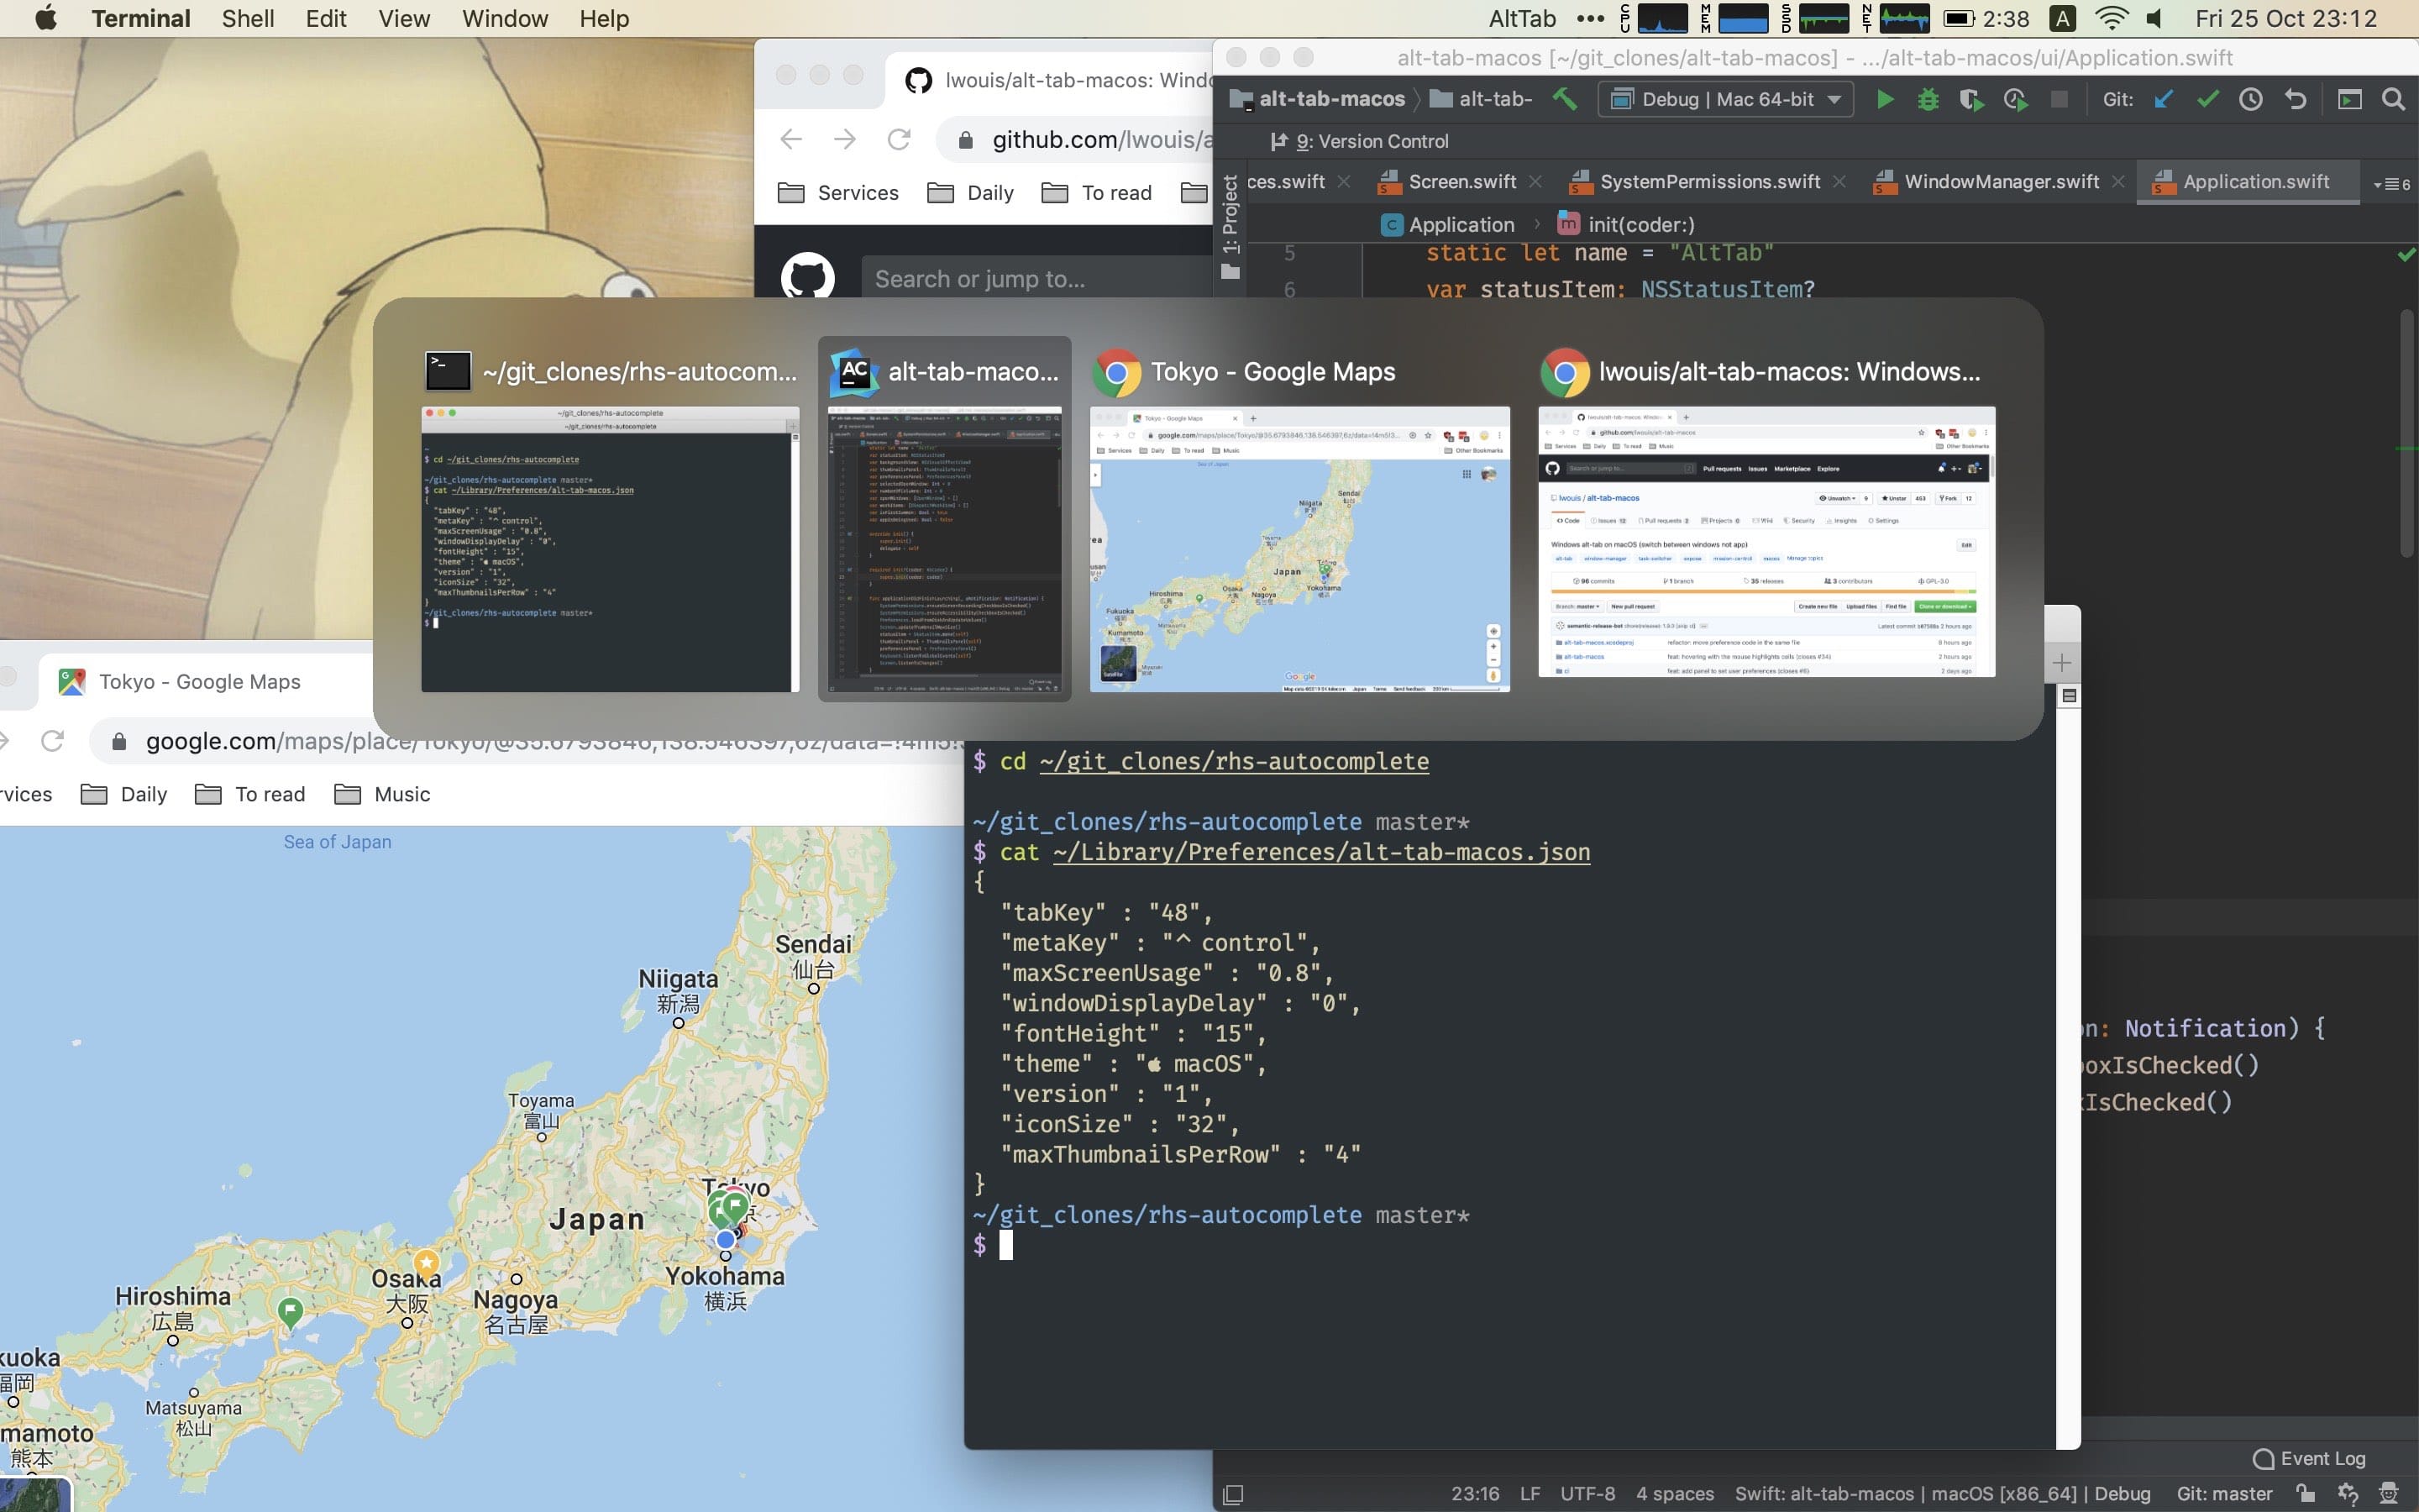2419x1512 pixels.
Task: Click the Shell menu bar item
Action: tap(245, 18)
